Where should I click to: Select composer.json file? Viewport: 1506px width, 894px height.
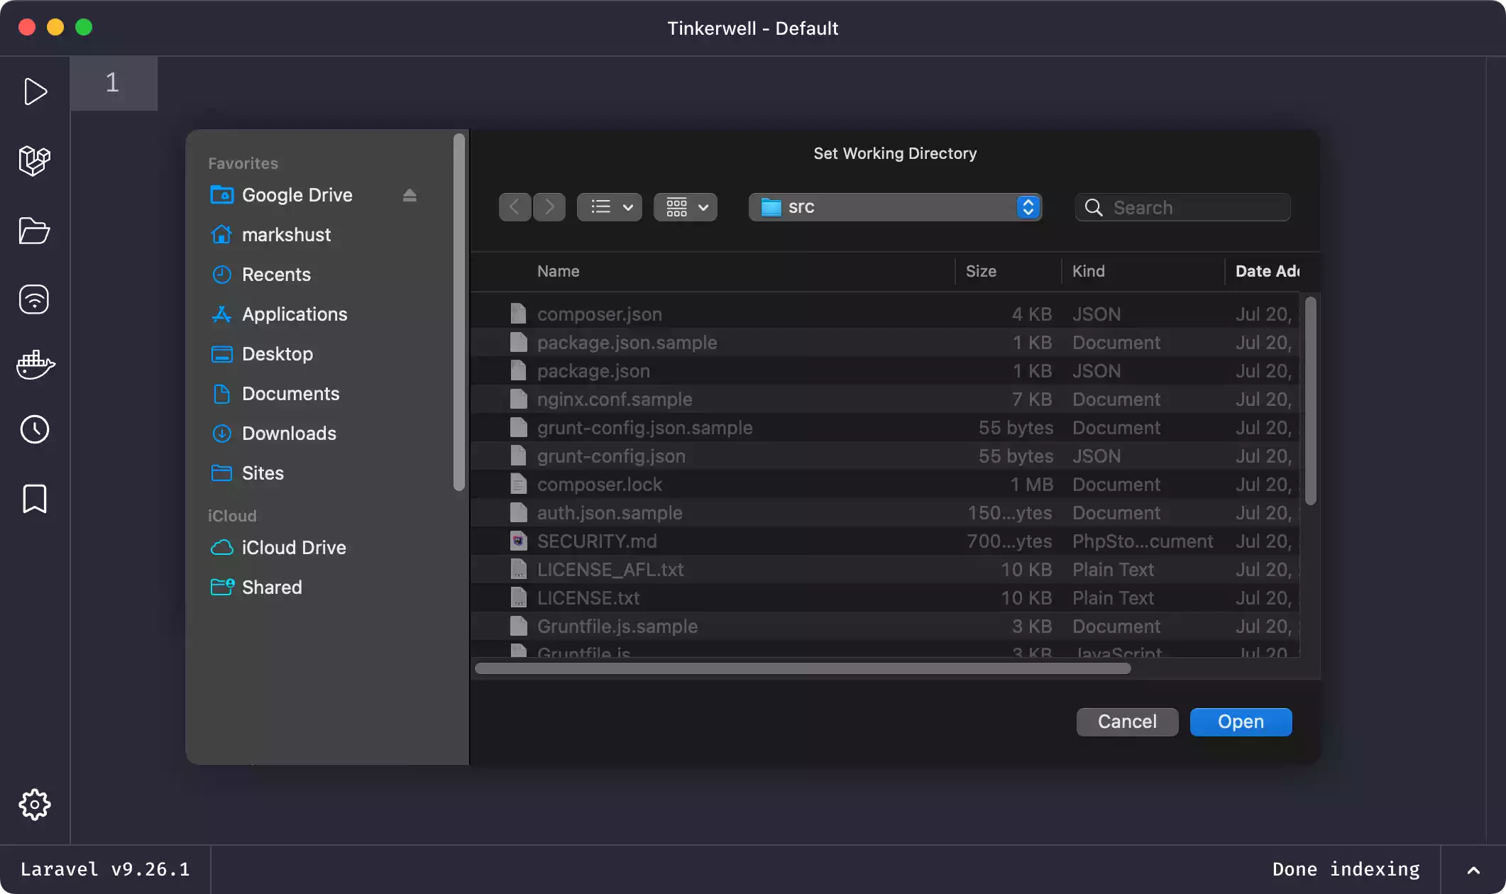598,314
